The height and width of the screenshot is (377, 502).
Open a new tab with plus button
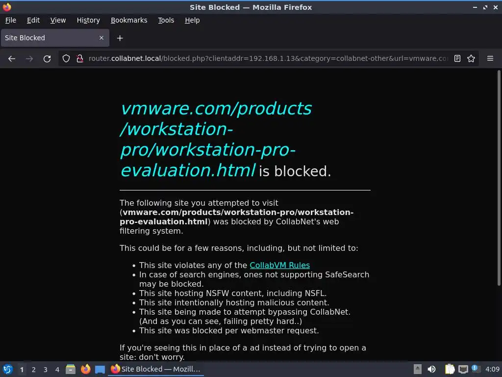click(120, 38)
